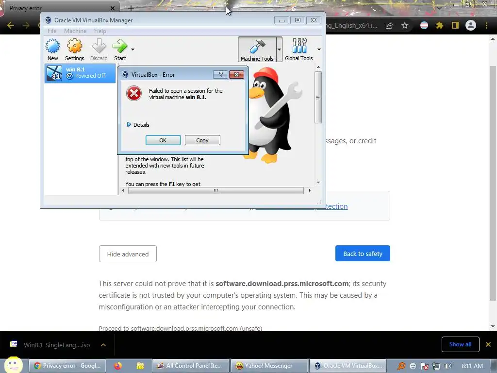Click the Discard toolbar icon

pyautogui.click(x=99, y=50)
